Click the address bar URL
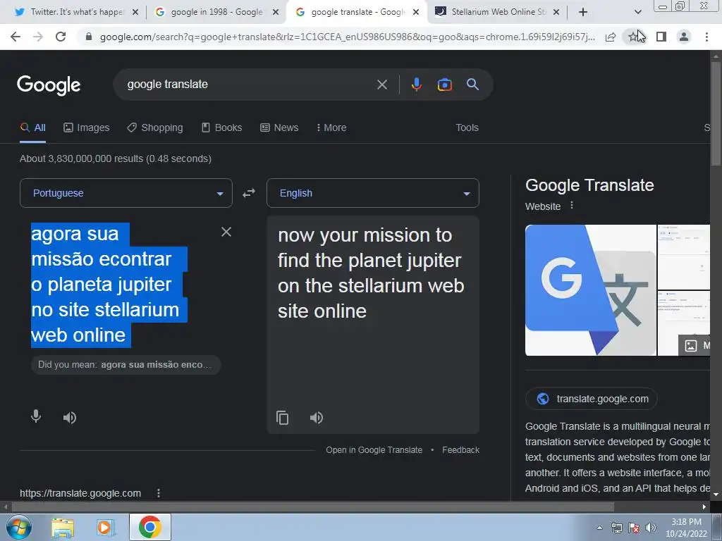 [x=347, y=37]
